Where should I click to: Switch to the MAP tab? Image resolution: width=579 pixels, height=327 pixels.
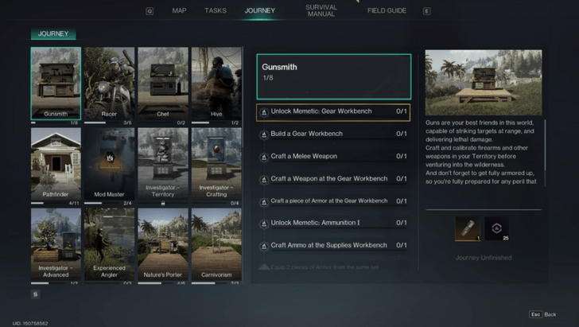pos(179,11)
